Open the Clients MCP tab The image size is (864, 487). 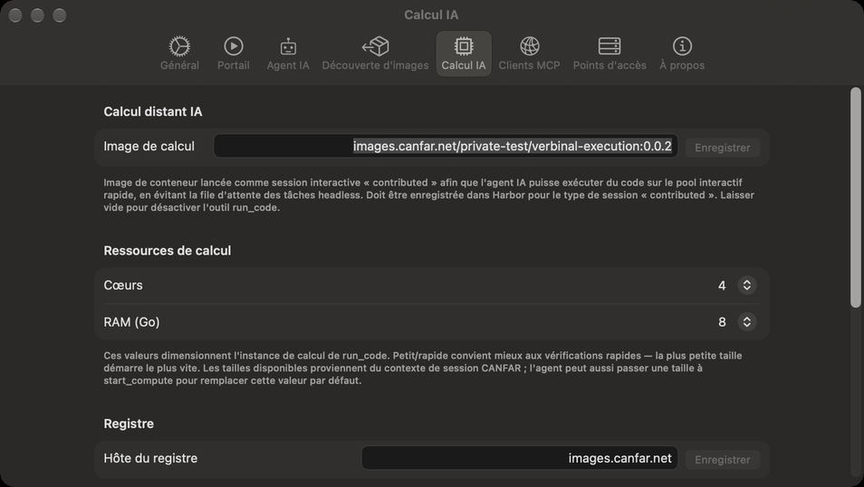529,53
